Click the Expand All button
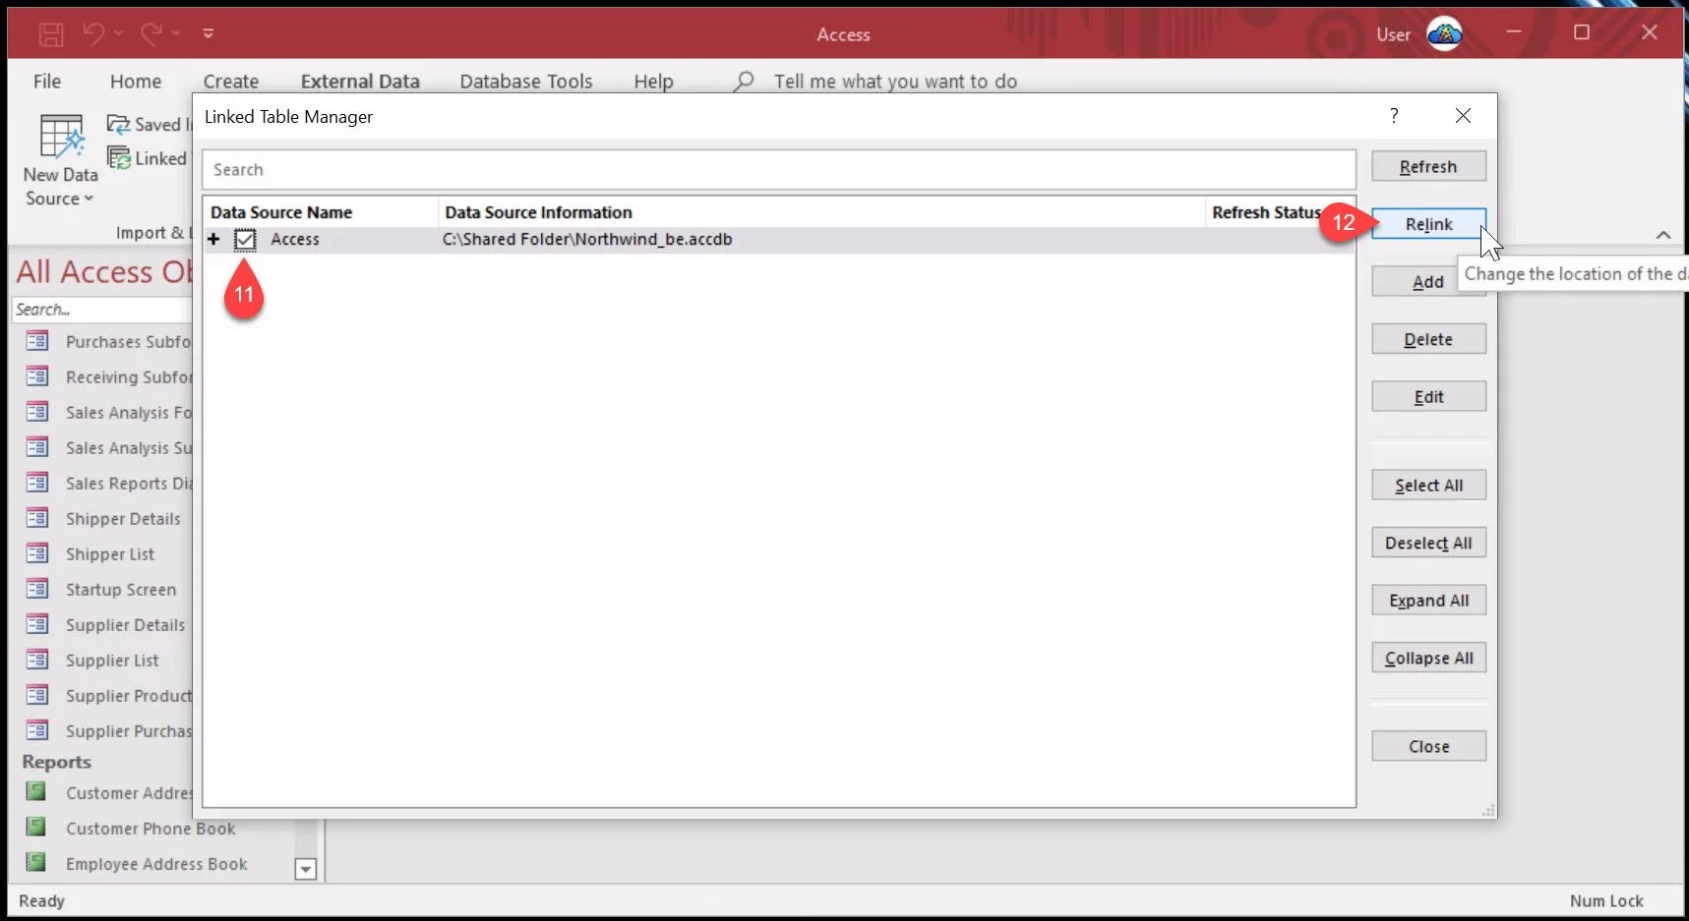 [1428, 601]
